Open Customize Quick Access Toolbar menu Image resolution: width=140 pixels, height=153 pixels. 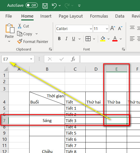79,6
